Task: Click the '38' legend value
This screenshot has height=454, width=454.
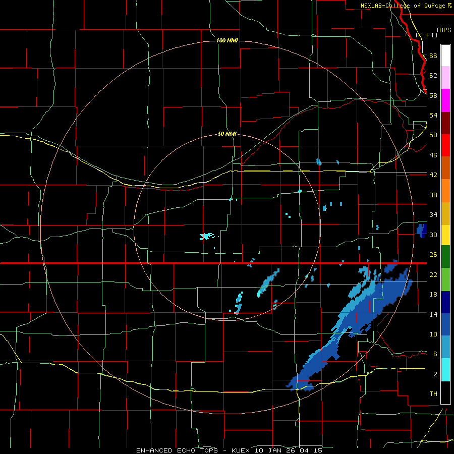Action: click(433, 195)
